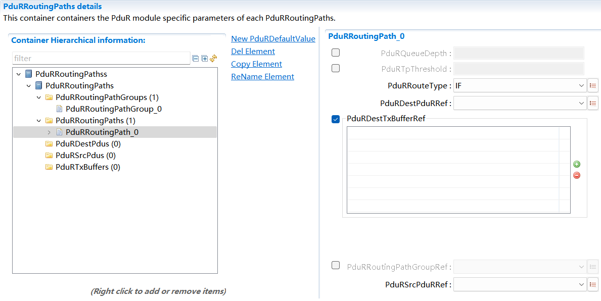
Task: Enable the PduRQueueDepth checkbox
Action: tap(336, 53)
